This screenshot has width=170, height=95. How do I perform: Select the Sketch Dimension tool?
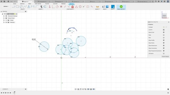pos(32,7)
